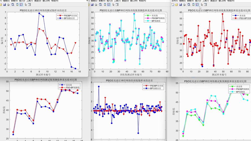
Task: Open 帮助(H) menu in left error-plot window
Action: click(54, 1)
